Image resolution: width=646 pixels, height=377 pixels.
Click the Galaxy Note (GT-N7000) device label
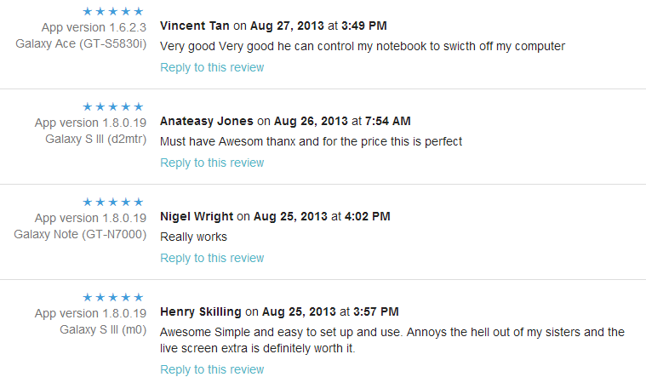coord(80,233)
